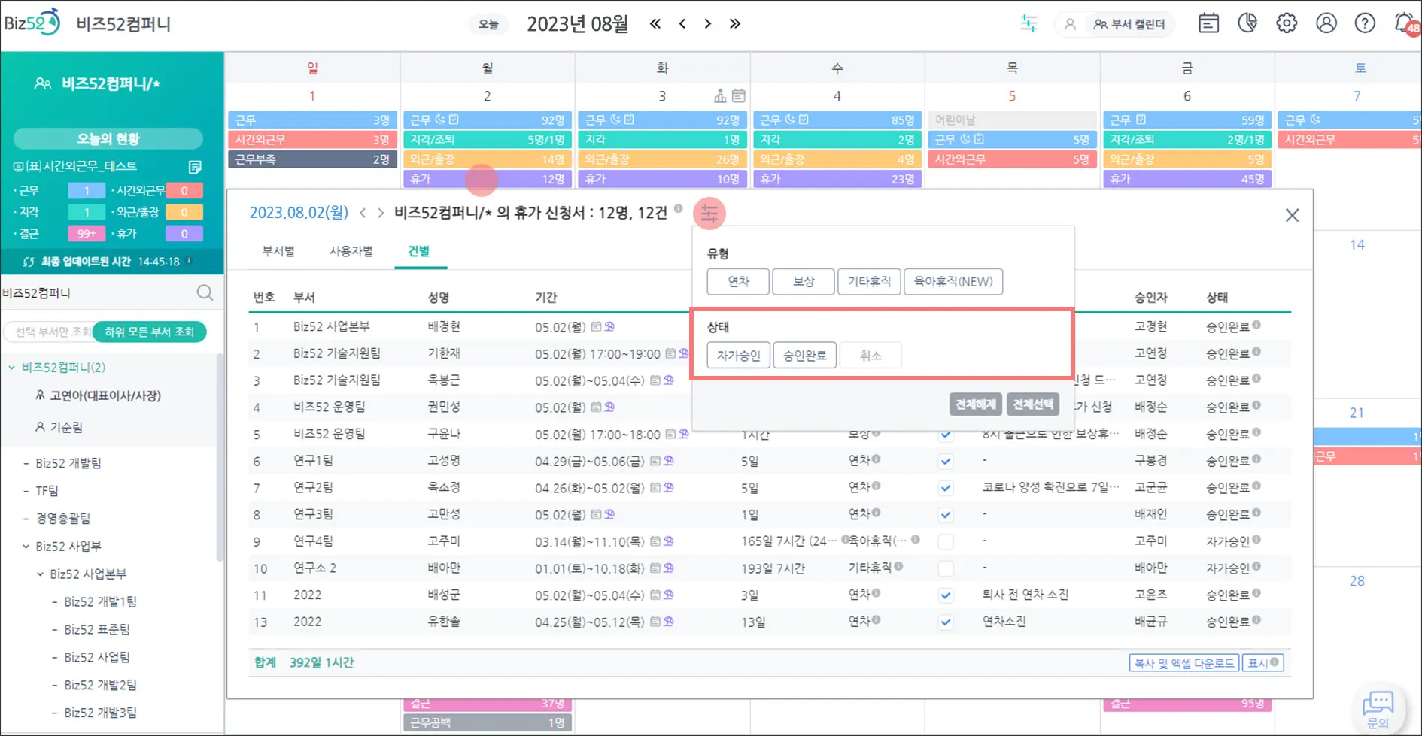Image resolution: width=1422 pixels, height=736 pixels.
Task: Collapse the Biz52 사업부 tree node
Action: tap(26, 547)
